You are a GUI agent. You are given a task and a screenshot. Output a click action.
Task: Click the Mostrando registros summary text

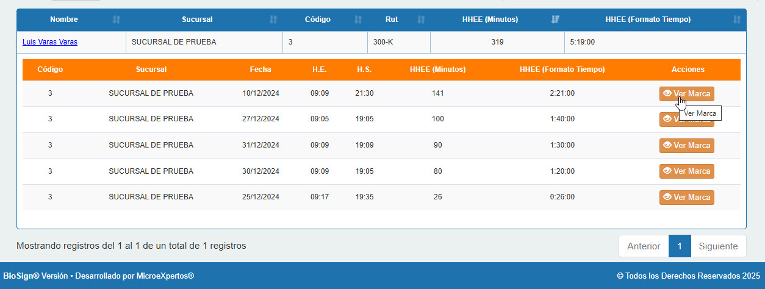131,246
